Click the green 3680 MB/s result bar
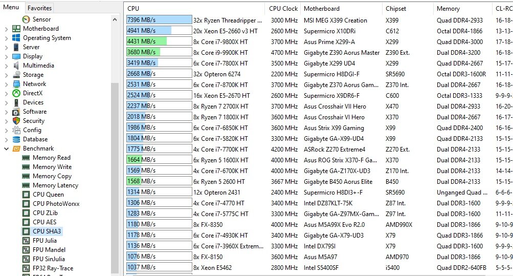 (159, 52)
